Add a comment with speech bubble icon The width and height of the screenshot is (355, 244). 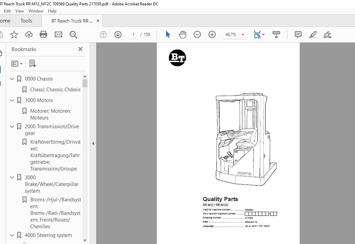[298, 35]
